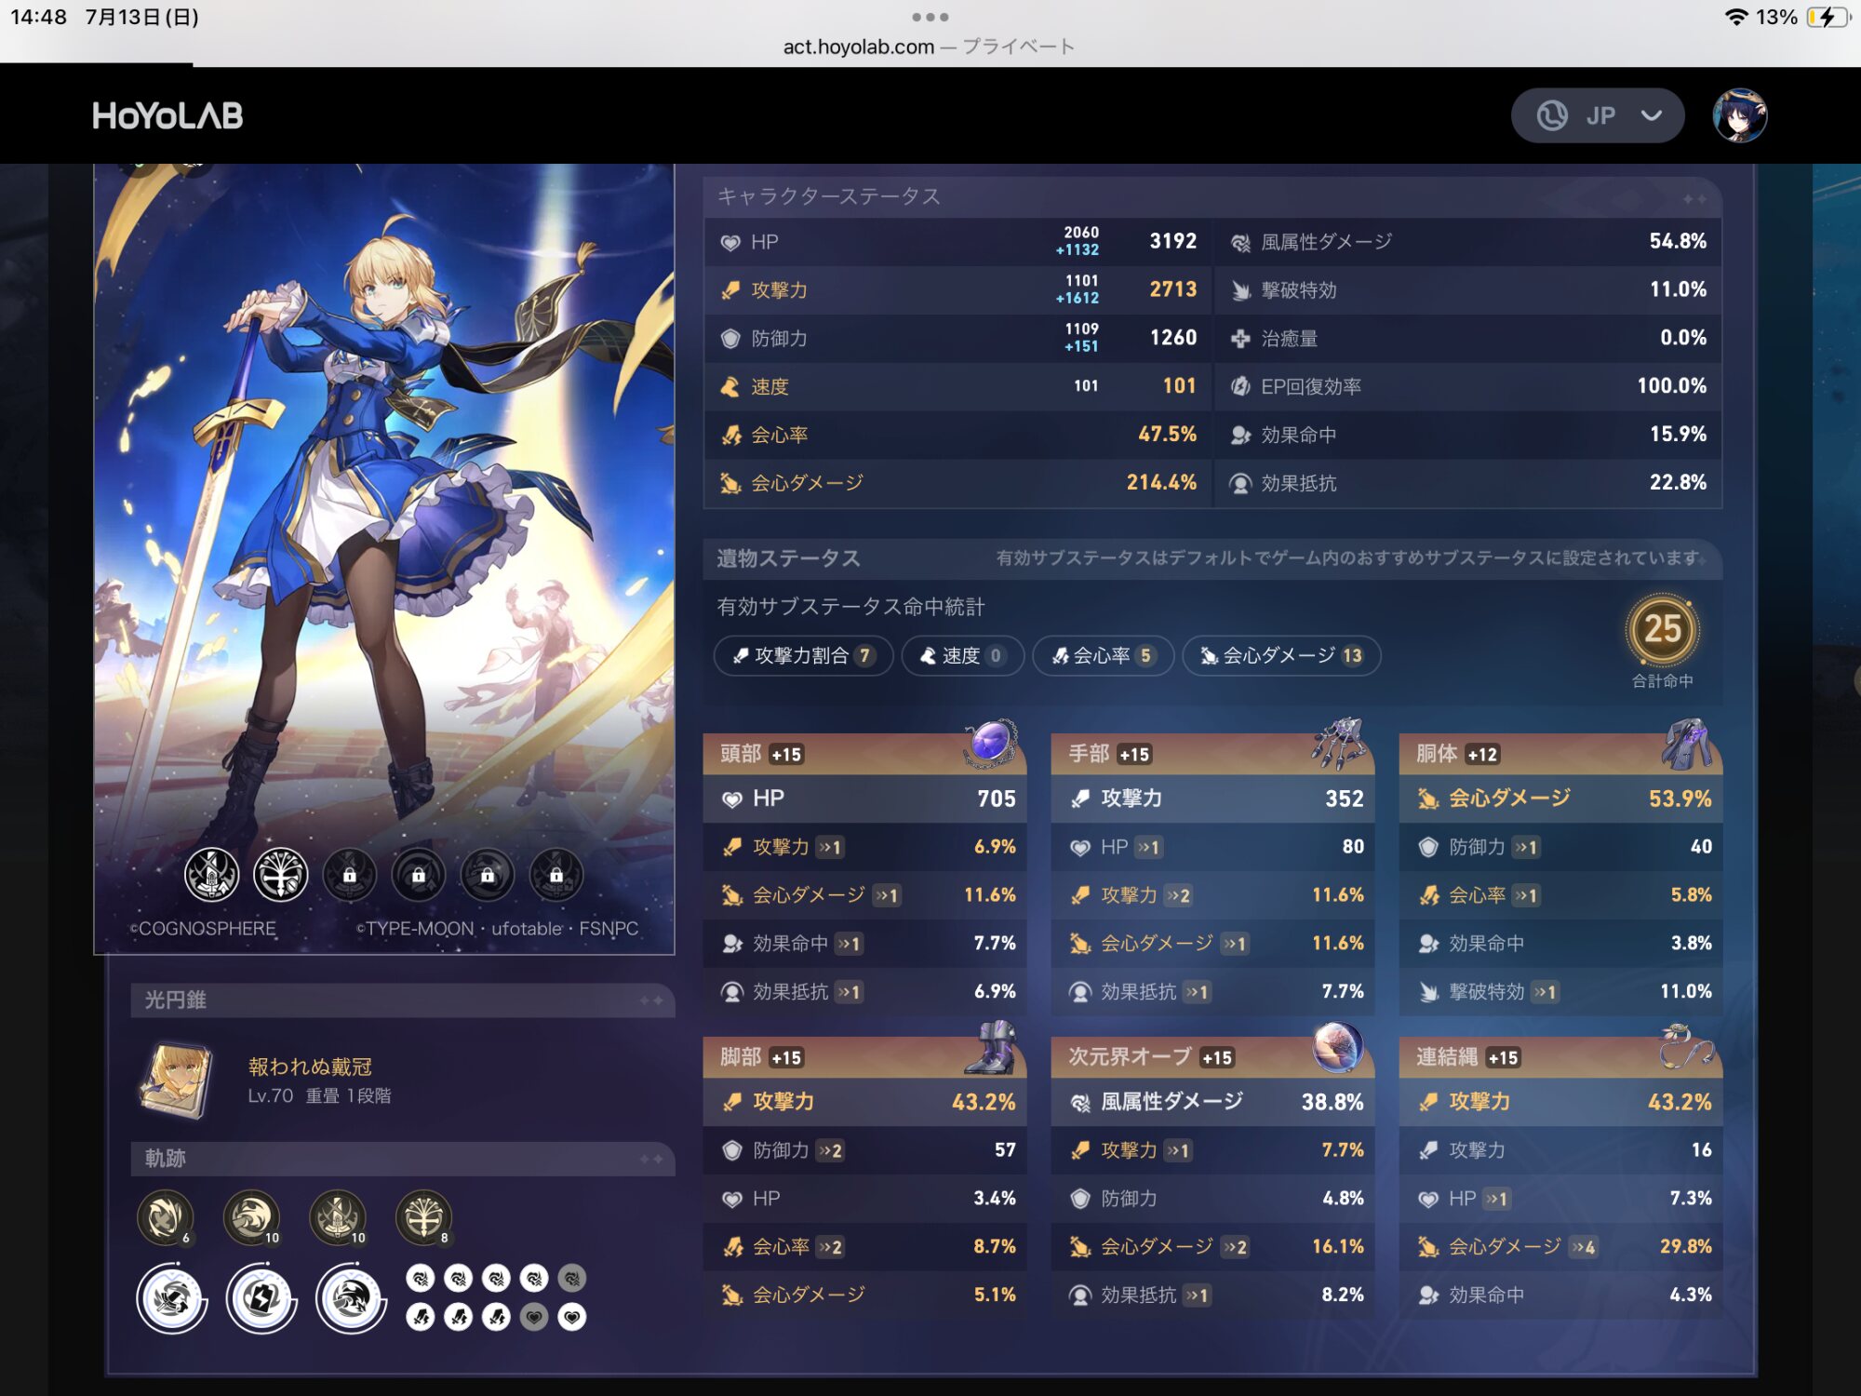Viewport: 1861px width, 1396px height.
Task: Open the 報われぬ戴冠 light cone thumbnail
Action: pyautogui.click(x=175, y=1081)
